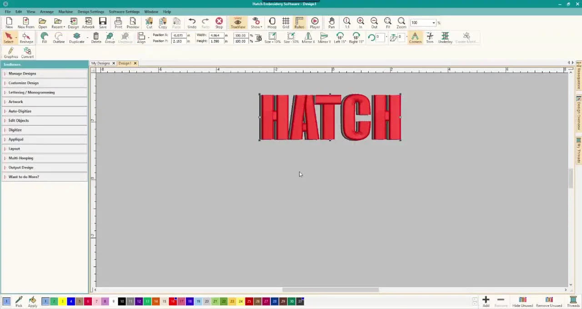Open the Stitch Player
The image size is (582, 309).
pos(315,23)
